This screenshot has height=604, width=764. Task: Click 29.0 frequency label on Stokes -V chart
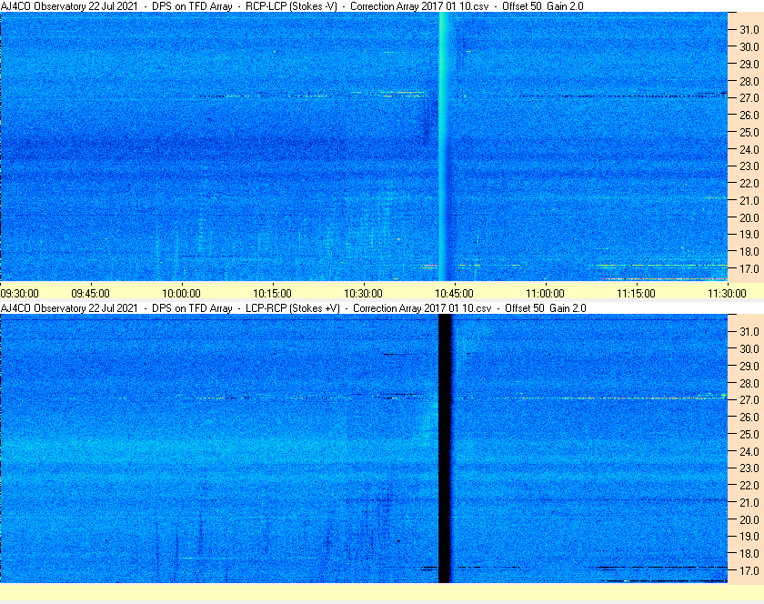749,64
